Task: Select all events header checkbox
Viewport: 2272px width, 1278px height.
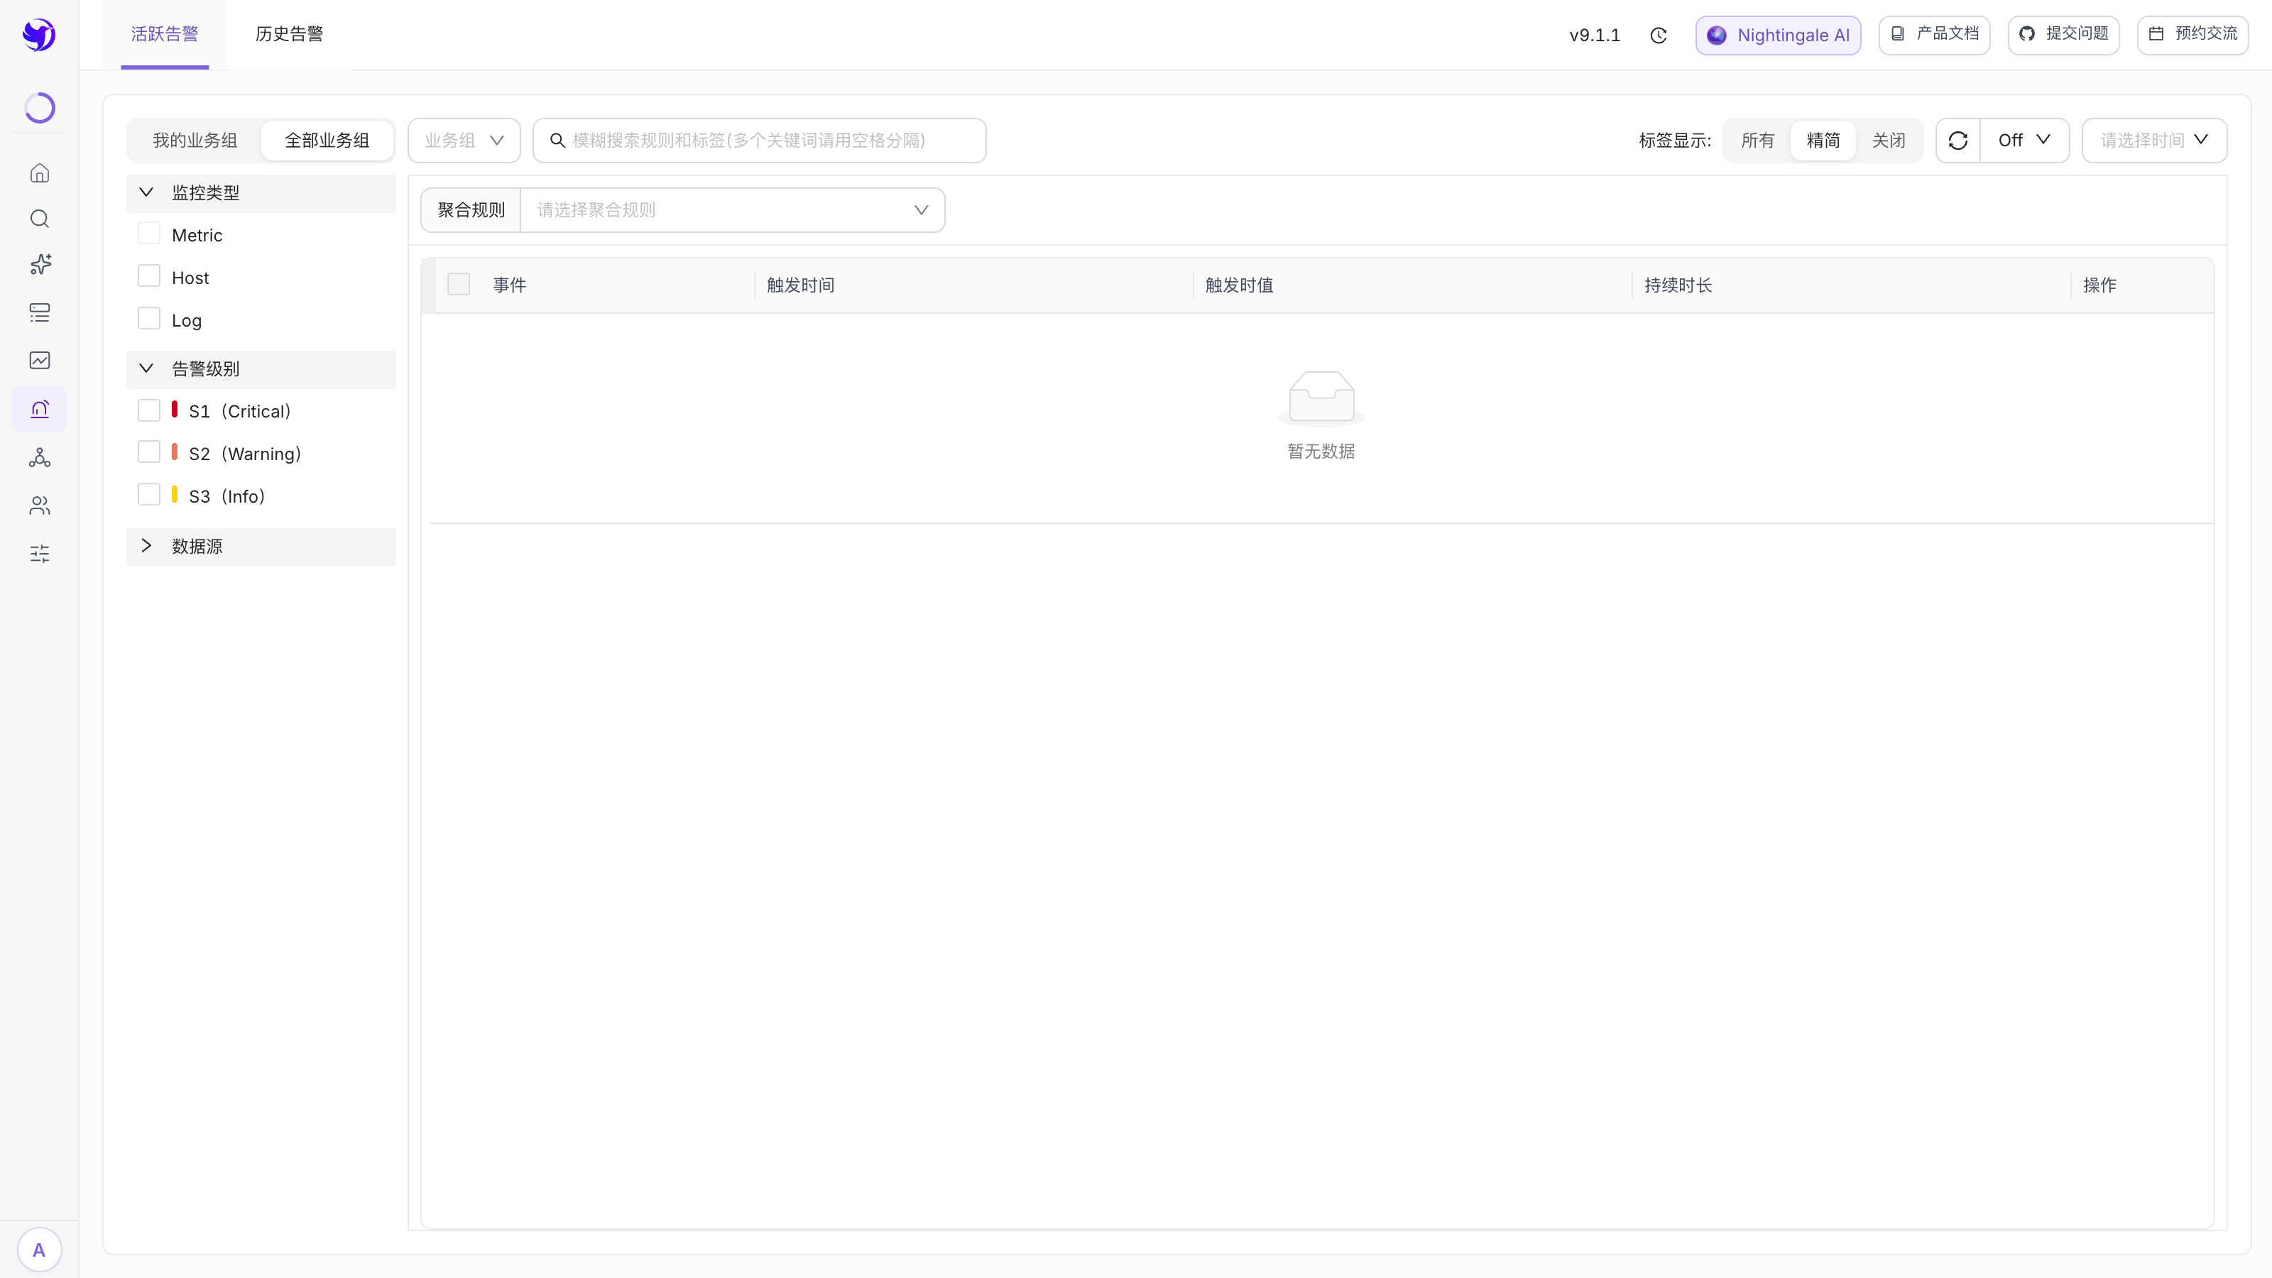Action: pos(459,284)
